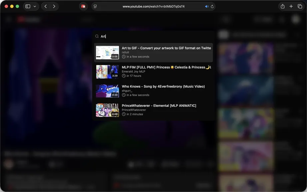The image size is (307, 192).
Task: Click channel name 'PrinceWhateverer' under Elemental
Action: (x=134, y=110)
